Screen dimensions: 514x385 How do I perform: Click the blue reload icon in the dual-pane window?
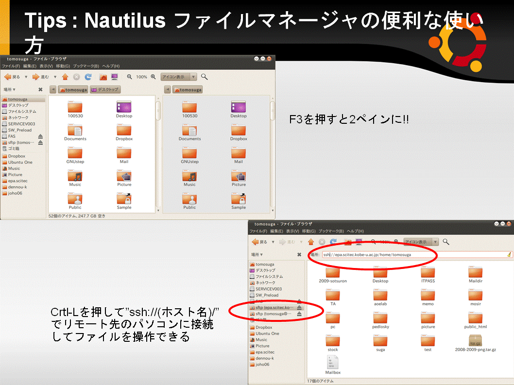point(88,77)
